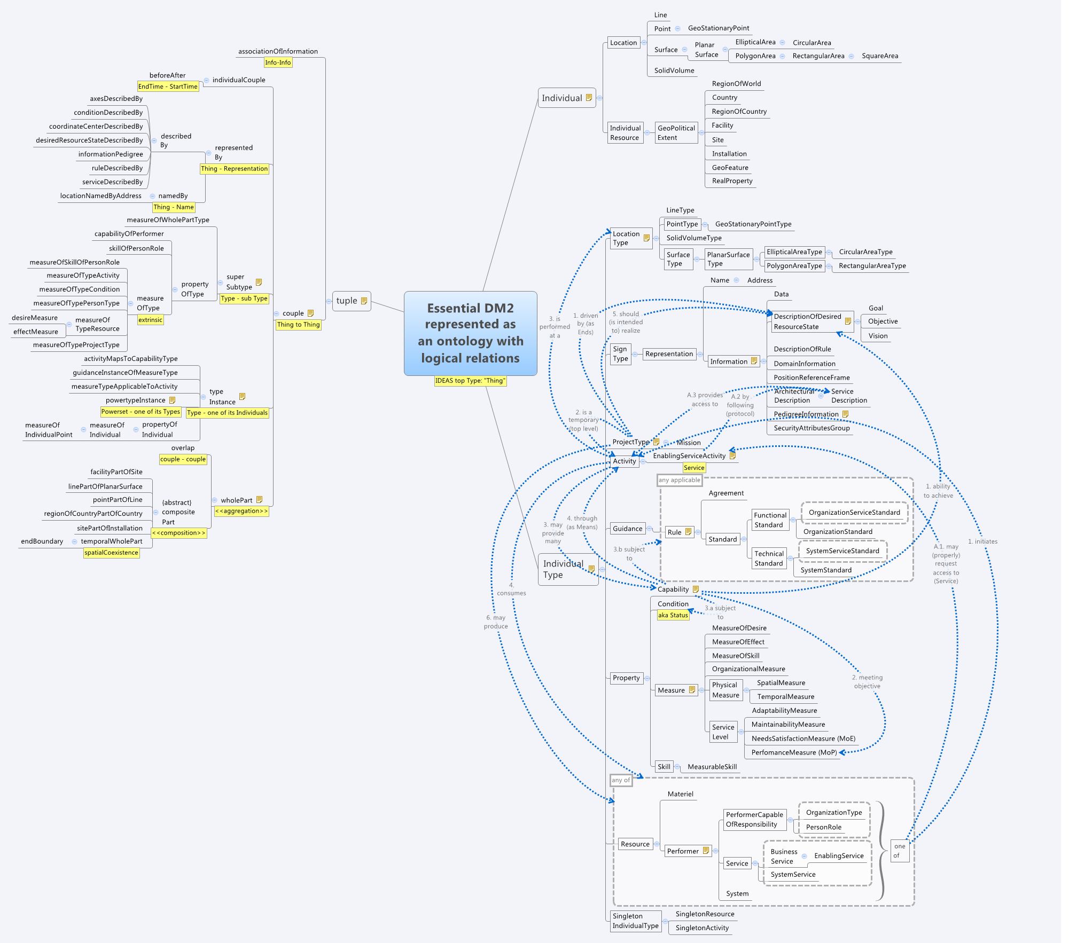Open the notes icon on the Individual topic
This screenshot has width=1069, height=943.
589,98
